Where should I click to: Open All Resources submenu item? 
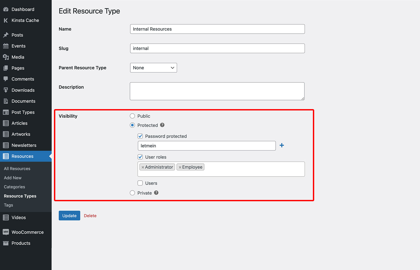17,169
